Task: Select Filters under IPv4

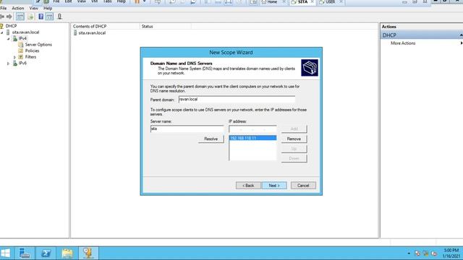Action: click(30, 57)
